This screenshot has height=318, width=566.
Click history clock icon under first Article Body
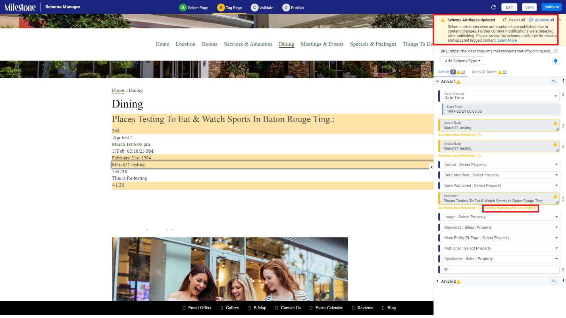479,135
